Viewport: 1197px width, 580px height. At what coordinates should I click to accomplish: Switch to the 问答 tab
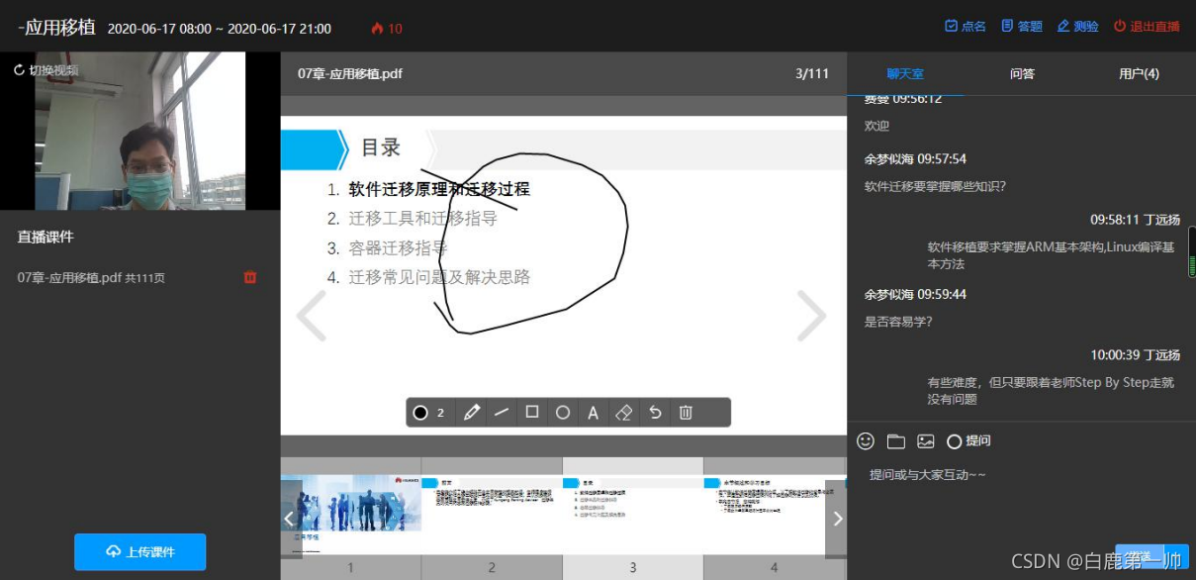1021,73
